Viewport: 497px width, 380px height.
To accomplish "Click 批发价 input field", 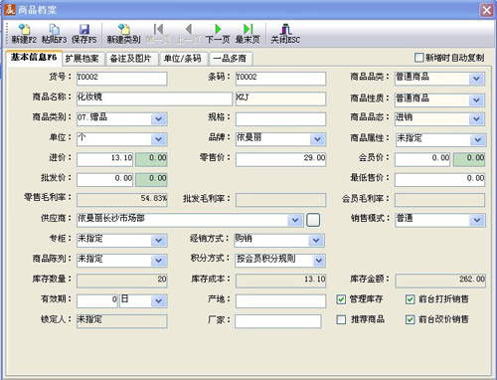I will click(105, 180).
